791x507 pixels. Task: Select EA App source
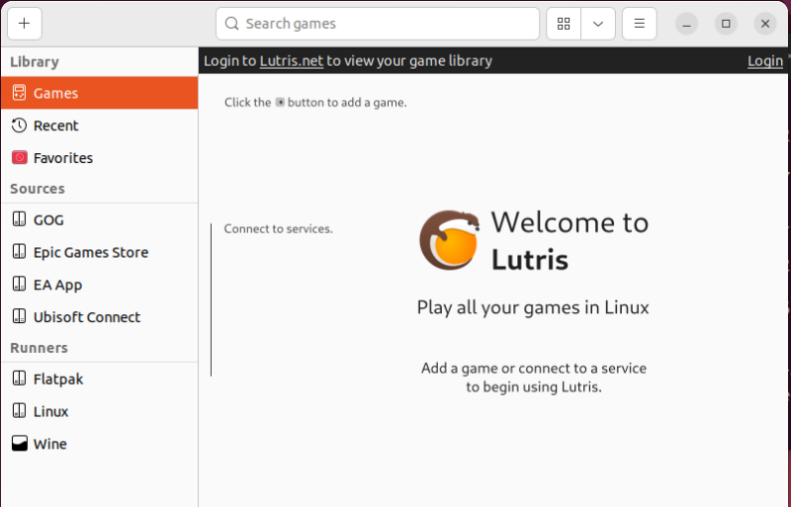tap(100, 285)
